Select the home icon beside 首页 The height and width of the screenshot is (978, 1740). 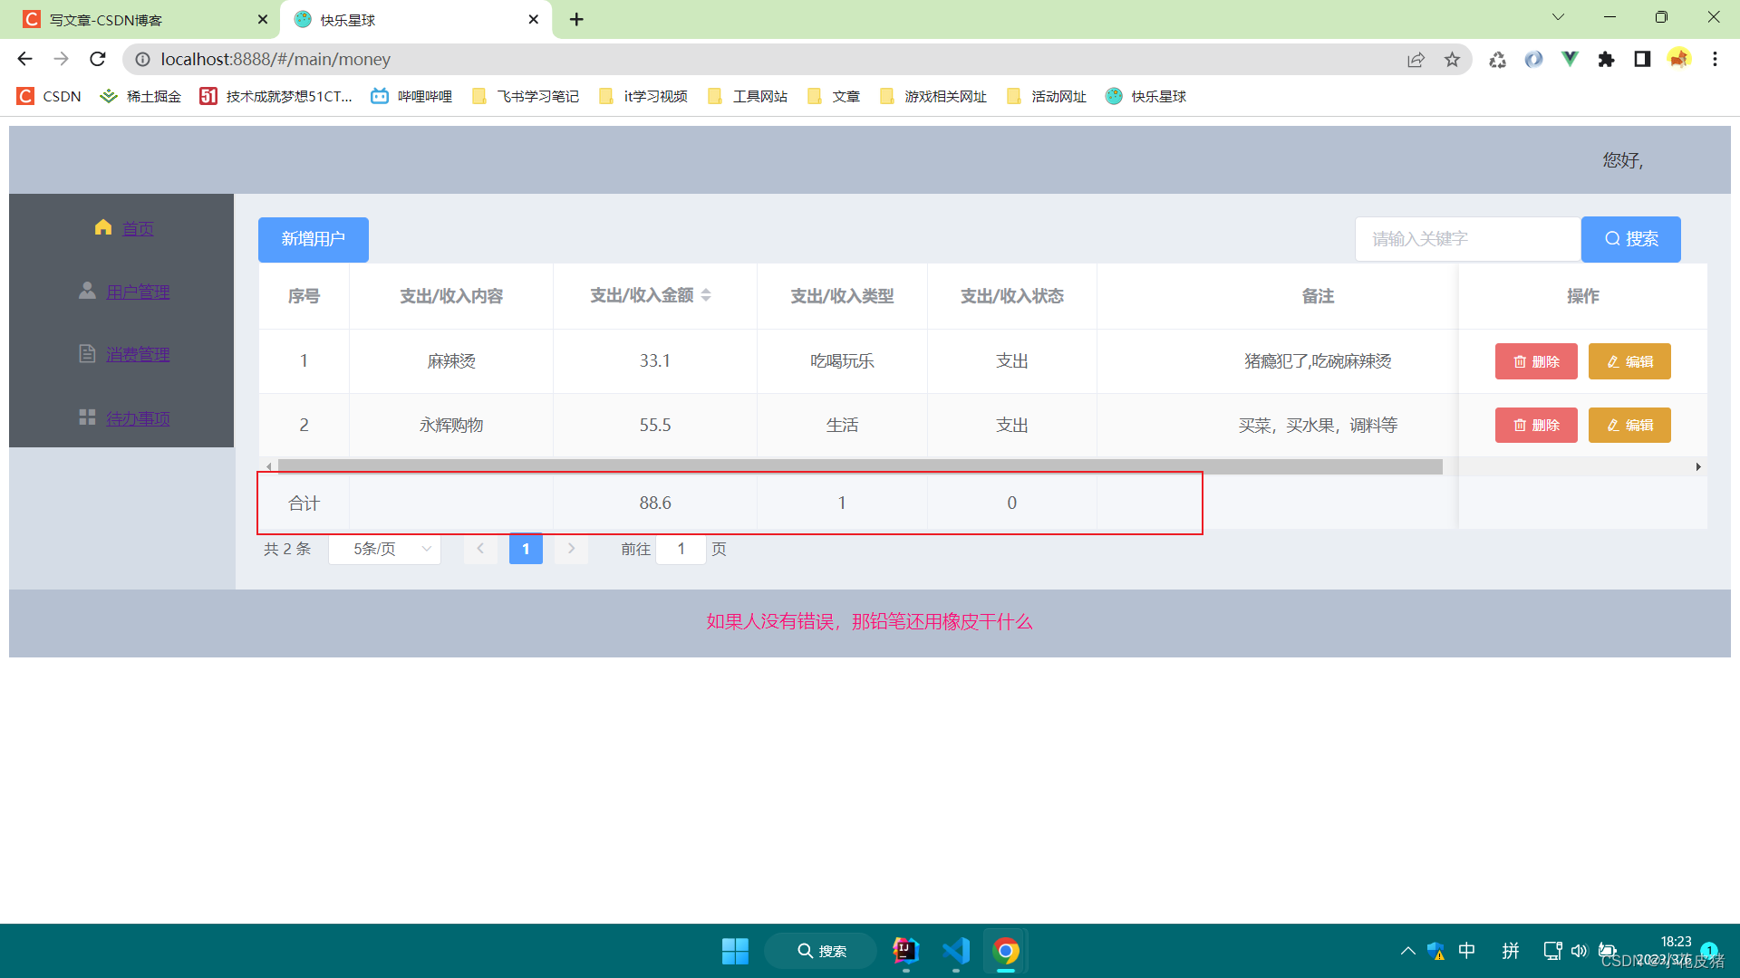102,227
